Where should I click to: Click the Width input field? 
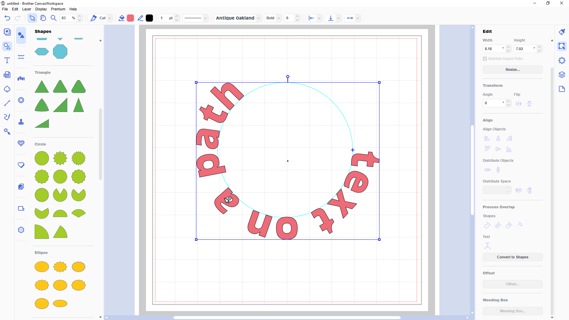[493, 49]
